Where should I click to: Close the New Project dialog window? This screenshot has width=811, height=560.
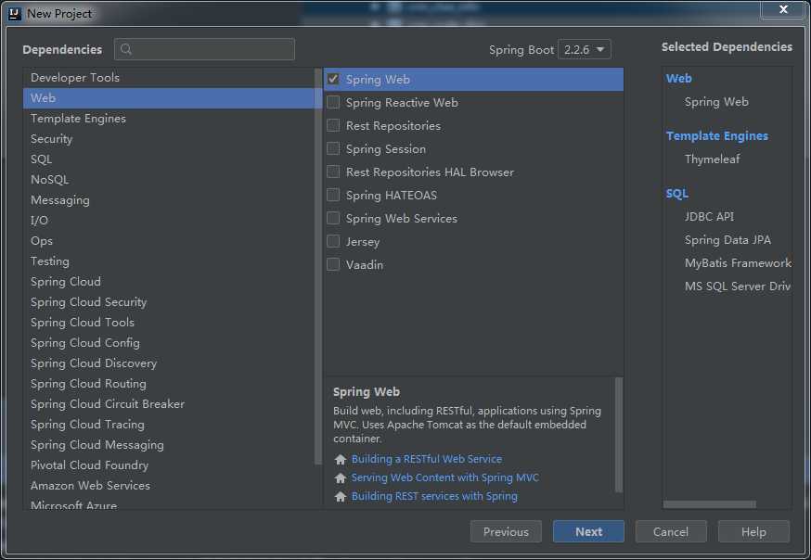(783, 9)
